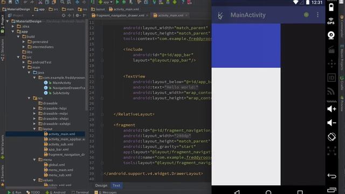345x194 pixels.
Task: Expand the .idea folder arrow
Action: click(13, 26)
